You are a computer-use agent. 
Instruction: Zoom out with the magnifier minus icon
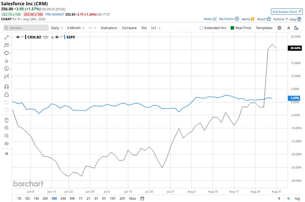point(6,136)
